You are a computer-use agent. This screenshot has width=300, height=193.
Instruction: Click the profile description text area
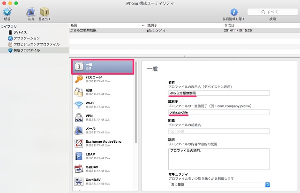tap(219, 159)
